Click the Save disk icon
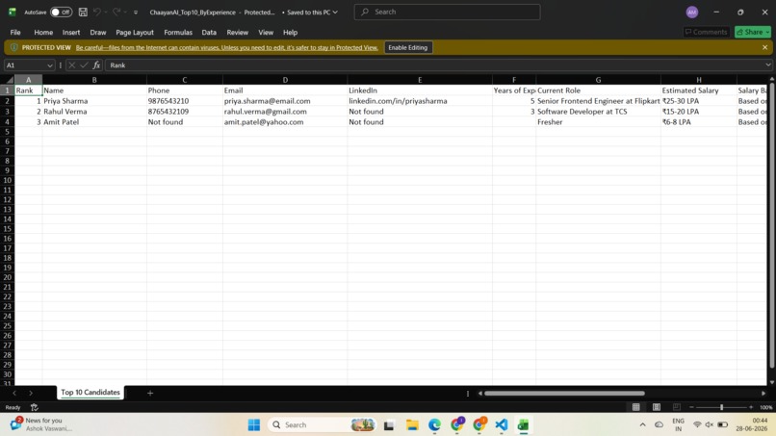The image size is (776, 436). point(83,12)
